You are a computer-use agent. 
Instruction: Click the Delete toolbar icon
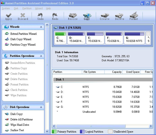(x=119, y=16)
